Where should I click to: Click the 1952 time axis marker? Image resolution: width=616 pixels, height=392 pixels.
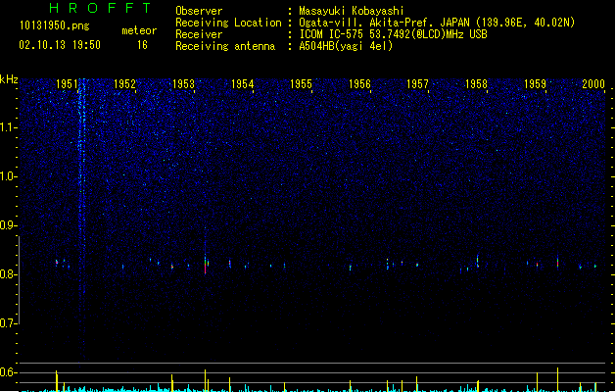125,84
